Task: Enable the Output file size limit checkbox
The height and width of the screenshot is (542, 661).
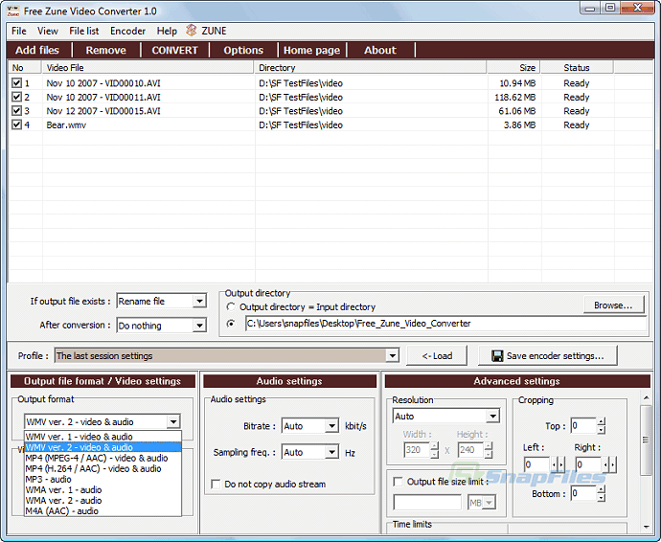Action: click(398, 482)
